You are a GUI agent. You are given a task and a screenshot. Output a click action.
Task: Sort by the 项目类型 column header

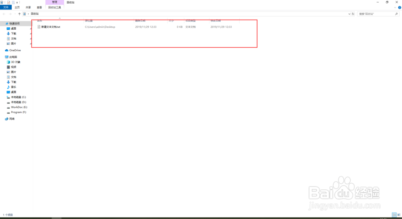click(191, 20)
